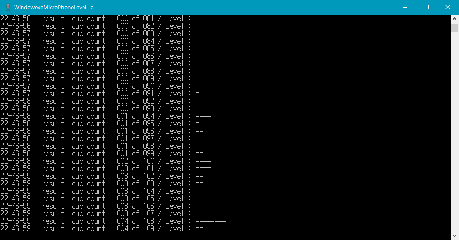
Task: Click the WindowexeMicroPhoneLevel -c window title
Action: [53, 7]
